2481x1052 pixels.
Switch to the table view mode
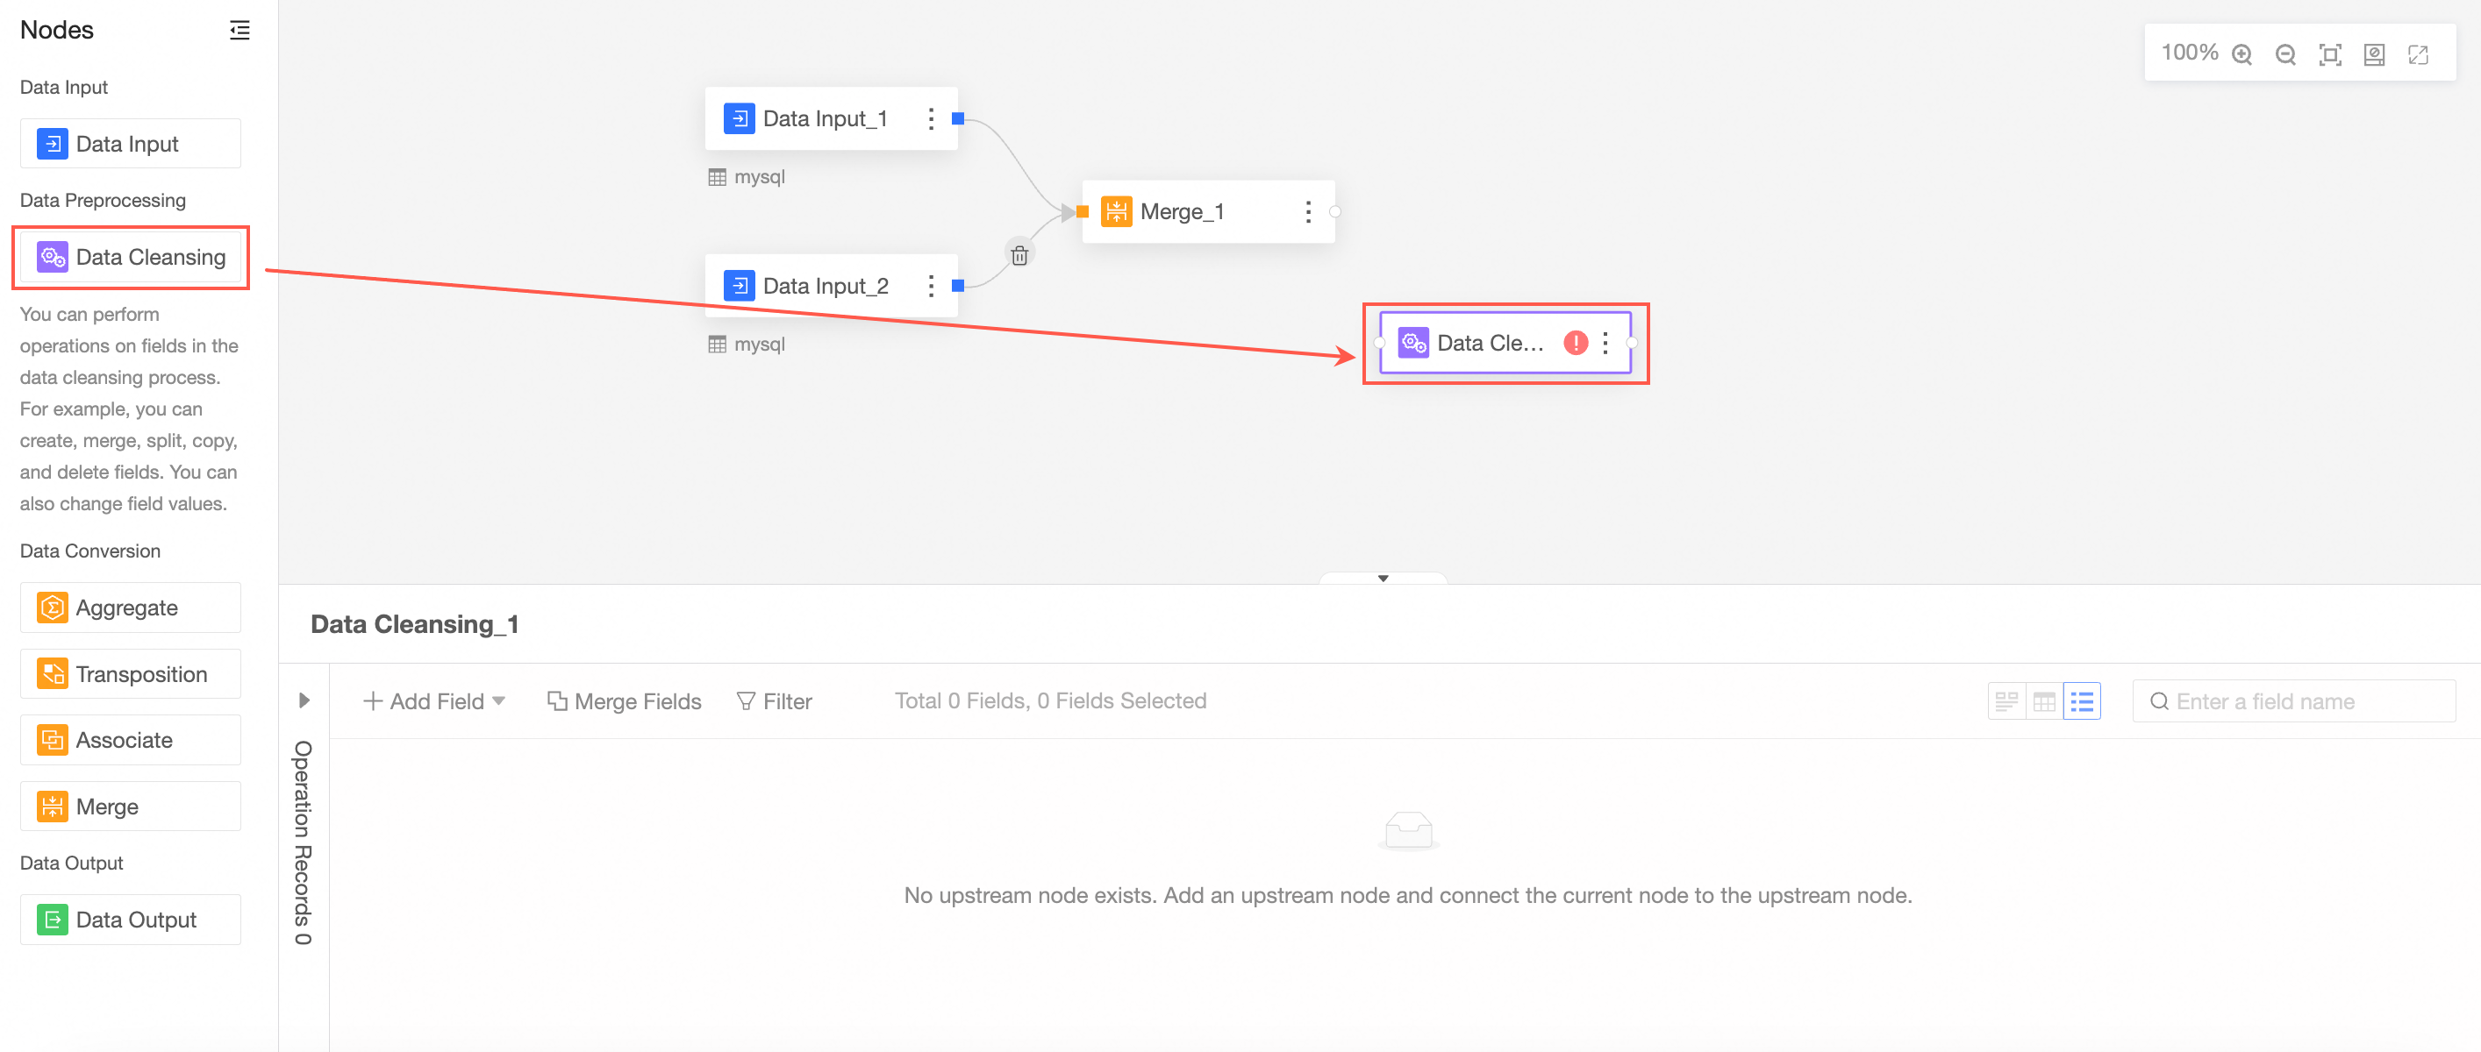click(2044, 701)
